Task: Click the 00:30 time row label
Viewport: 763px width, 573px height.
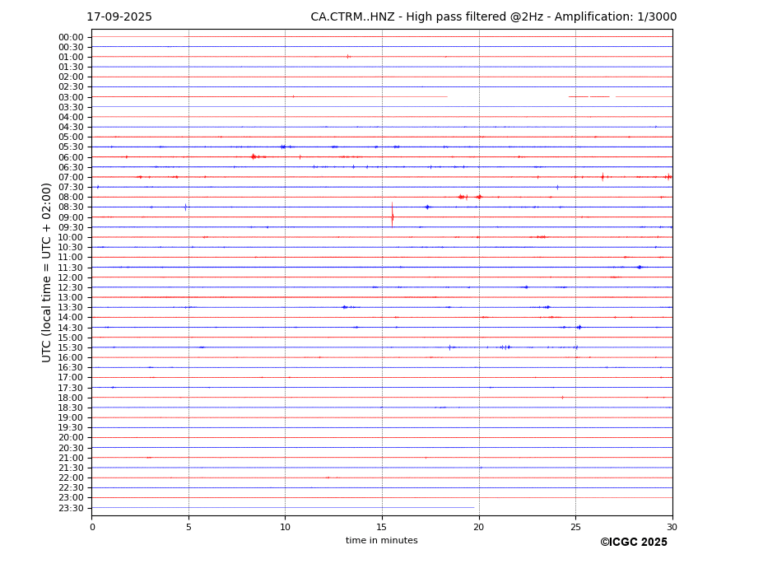Action: point(71,47)
